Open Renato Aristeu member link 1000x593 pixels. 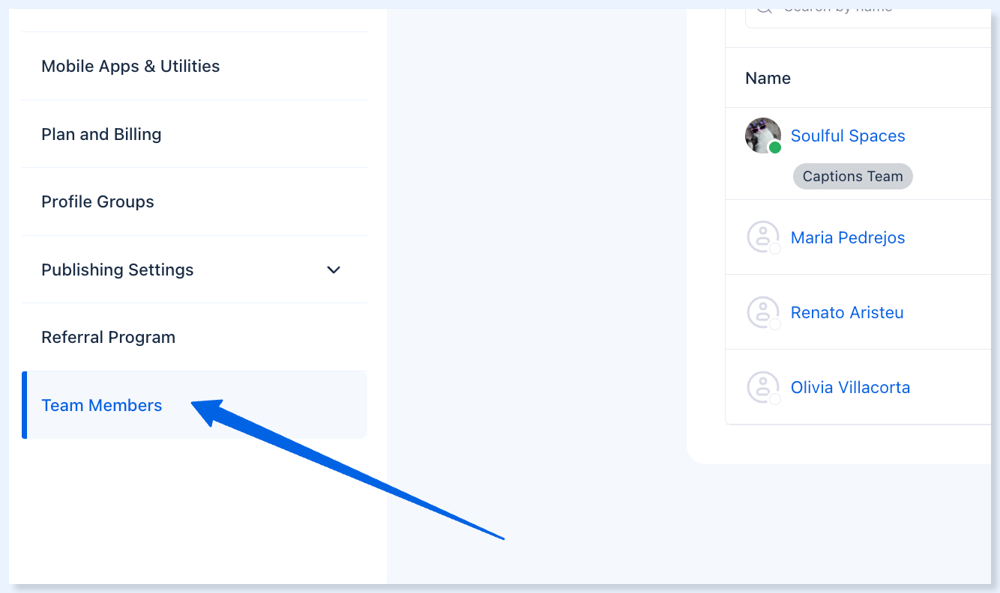(x=847, y=312)
